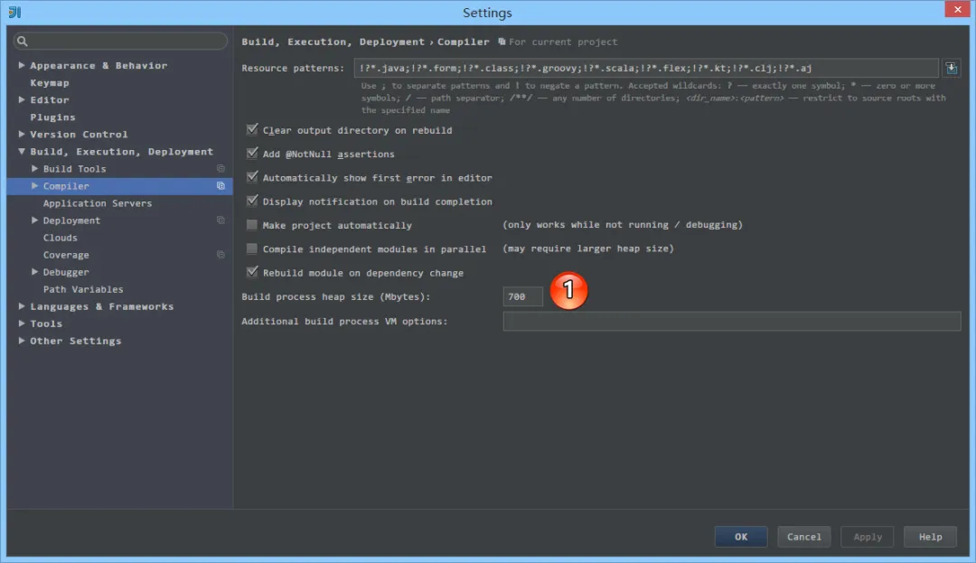Viewport: 976px width, 563px height.
Task: Uncheck 'Clear output directory on rebuild'
Action: (251, 129)
